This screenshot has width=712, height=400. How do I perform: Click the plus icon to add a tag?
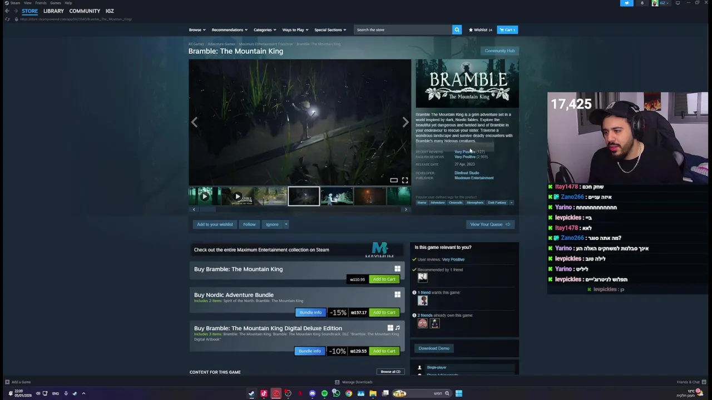click(x=511, y=202)
